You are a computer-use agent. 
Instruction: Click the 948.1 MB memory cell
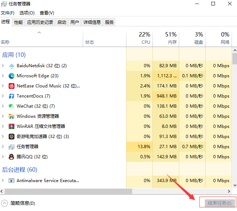click(x=166, y=96)
